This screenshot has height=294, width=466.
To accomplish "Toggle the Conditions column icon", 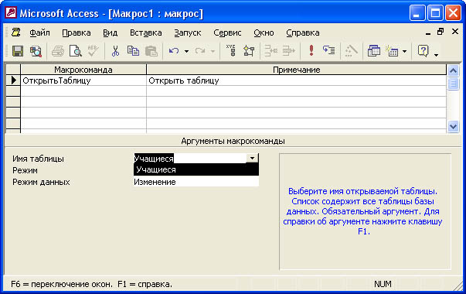I will coord(249,51).
